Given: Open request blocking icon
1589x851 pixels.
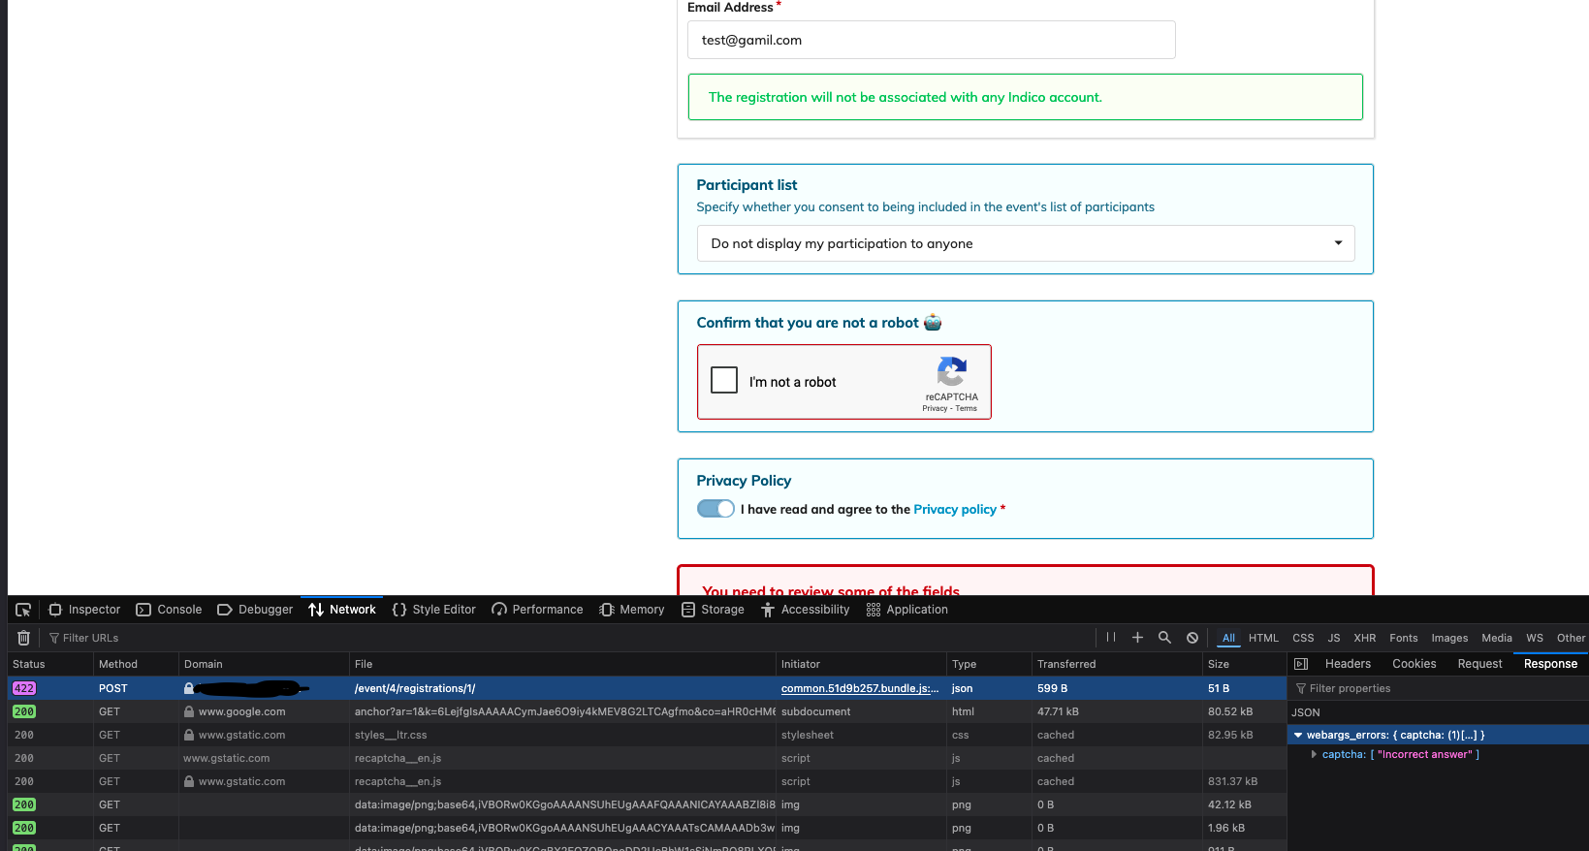Looking at the screenshot, I should pyautogui.click(x=1192, y=638).
